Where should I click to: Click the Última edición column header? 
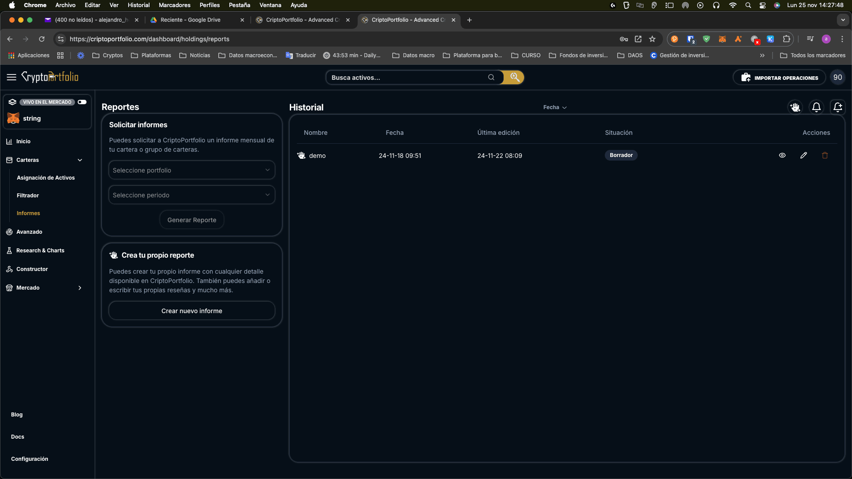pos(498,133)
